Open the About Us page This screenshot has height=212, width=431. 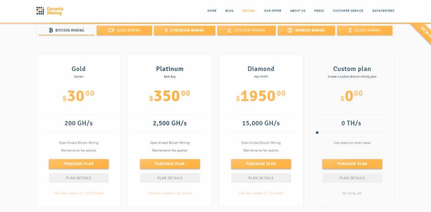point(298,11)
